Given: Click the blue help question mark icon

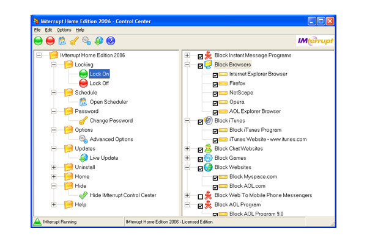Looking at the screenshot, I should pyautogui.click(x=111, y=41).
